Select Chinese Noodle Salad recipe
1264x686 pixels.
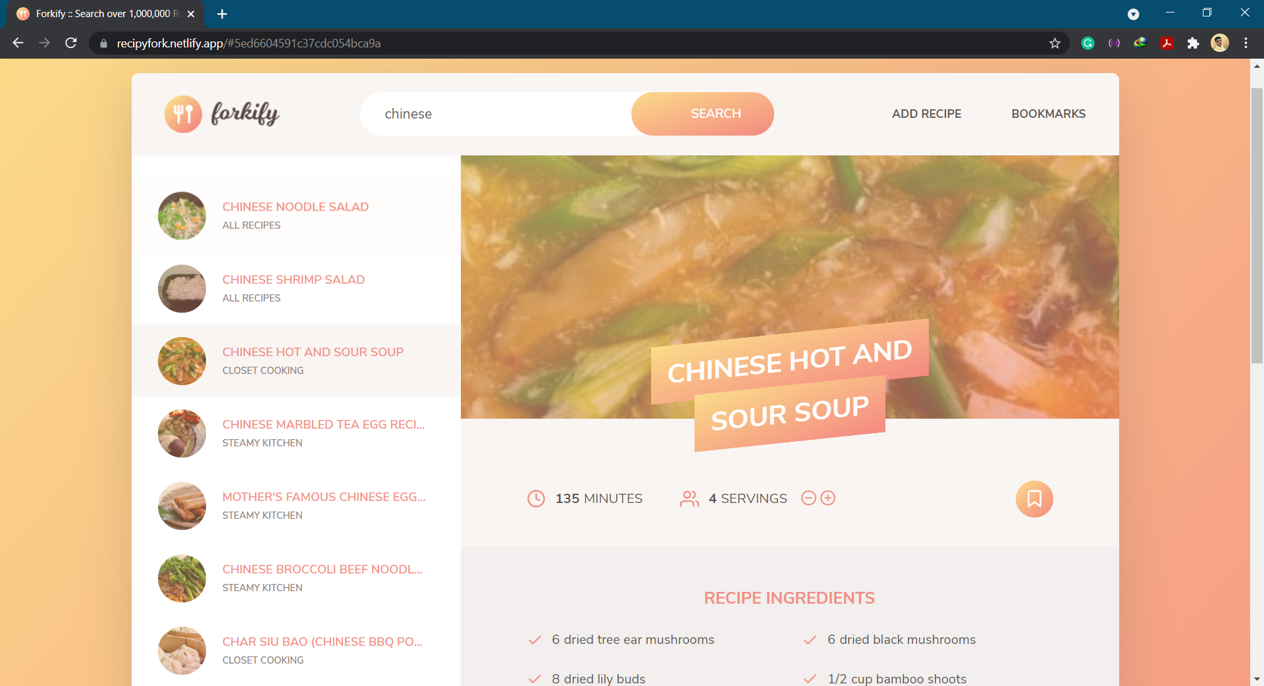(296, 207)
